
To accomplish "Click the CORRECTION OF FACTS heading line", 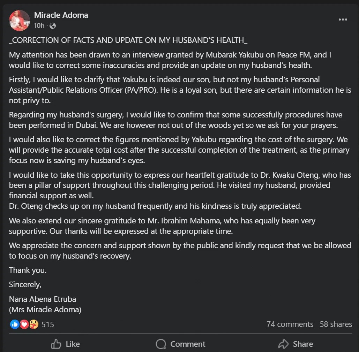I will coord(128,40).
